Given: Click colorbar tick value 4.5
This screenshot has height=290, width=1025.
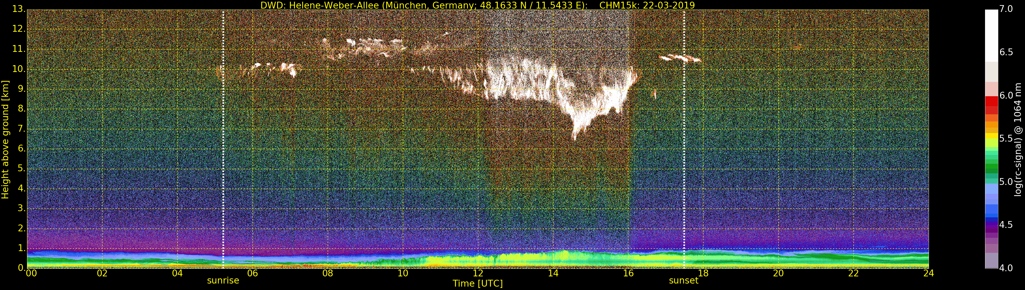Looking at the screenshot, I should (1006, 225).
